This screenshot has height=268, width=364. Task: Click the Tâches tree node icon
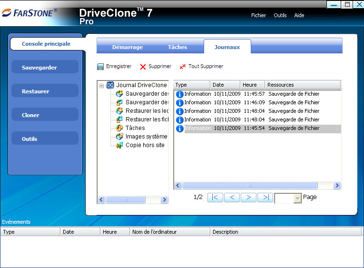tap(119, 128)
